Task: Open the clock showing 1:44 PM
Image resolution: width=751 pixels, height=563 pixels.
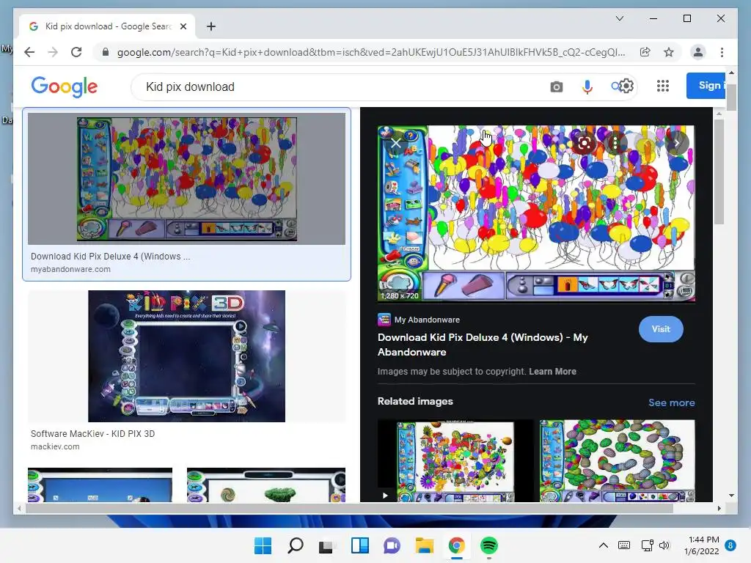Action: click(x=701, y=545)
